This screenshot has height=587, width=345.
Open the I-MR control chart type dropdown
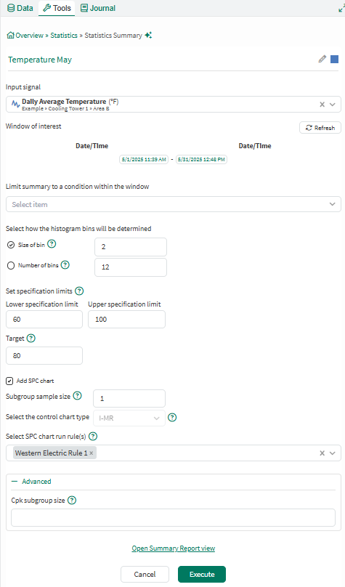click(129, 418)
